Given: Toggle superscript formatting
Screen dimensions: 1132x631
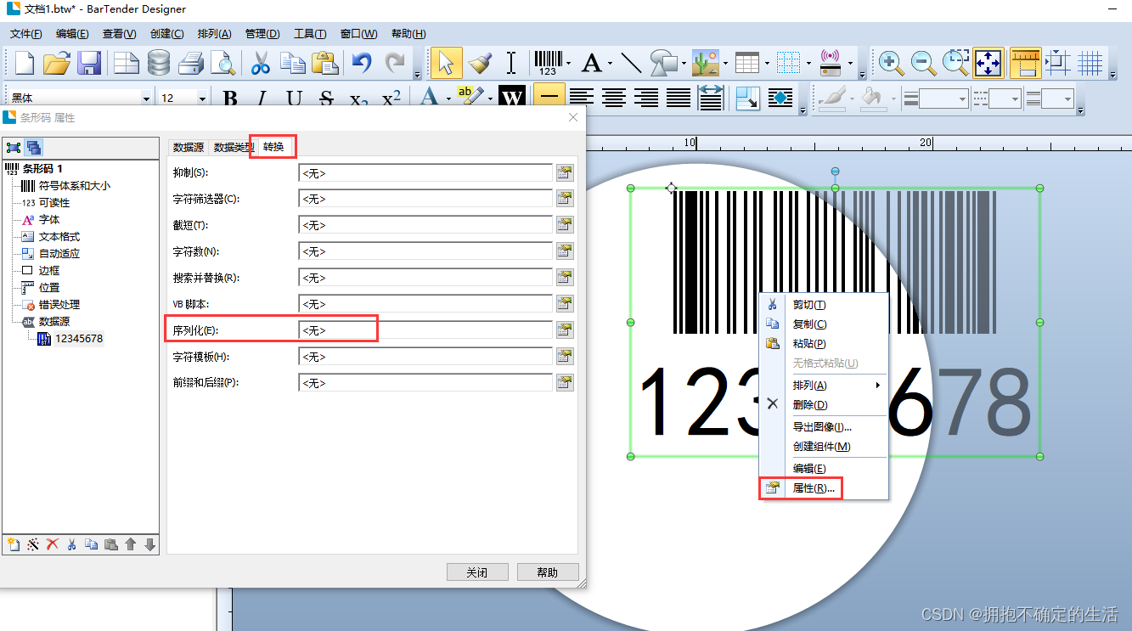Looking at the screenshot, I should click(391, 99).
